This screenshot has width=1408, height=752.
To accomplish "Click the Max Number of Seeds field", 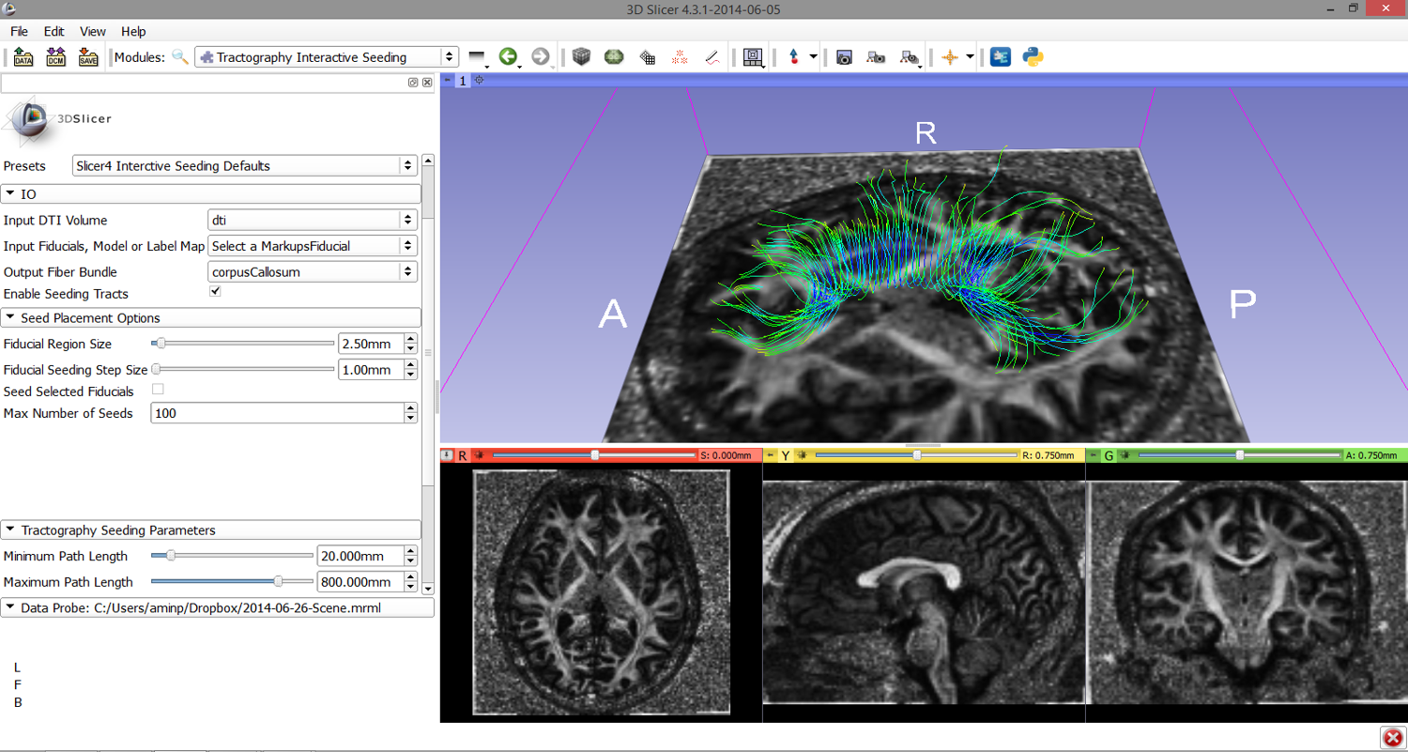I will coord(276,413).
